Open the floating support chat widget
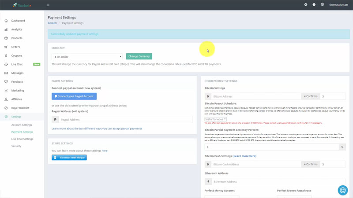This screenshot has width=353, height=198. pos(342,190)
